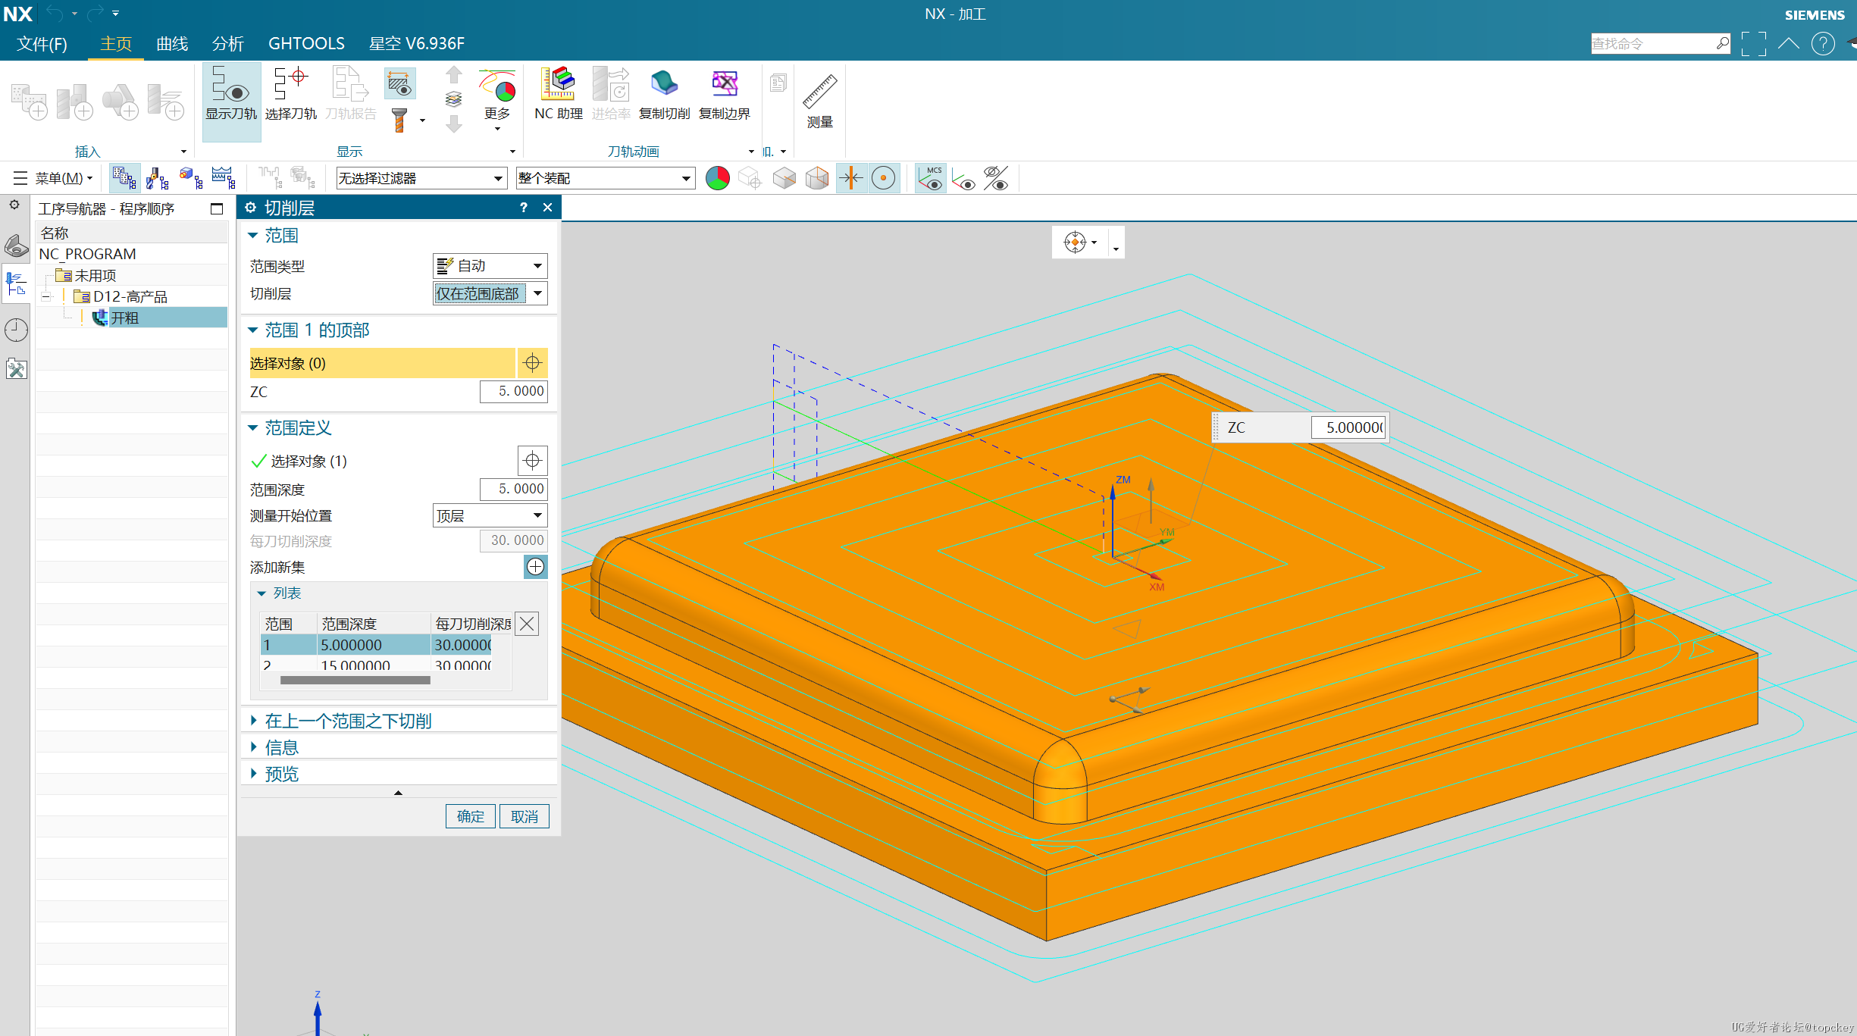Switch to the 主页 ribbon tab
This screenshot has height=1036, width=1857.
(116, 44)
